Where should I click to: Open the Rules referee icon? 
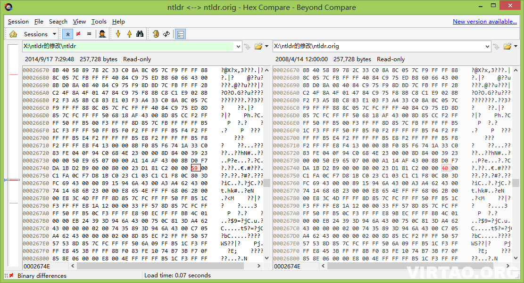pyautogui.click(x=102, y=34)
